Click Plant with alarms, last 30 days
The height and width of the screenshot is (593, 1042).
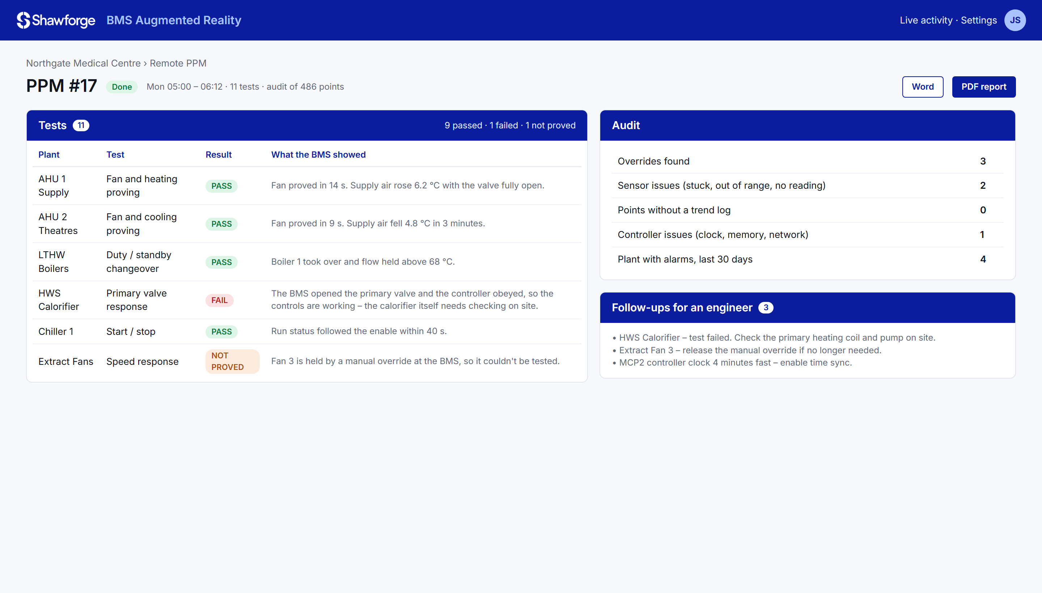click(807, 260)
